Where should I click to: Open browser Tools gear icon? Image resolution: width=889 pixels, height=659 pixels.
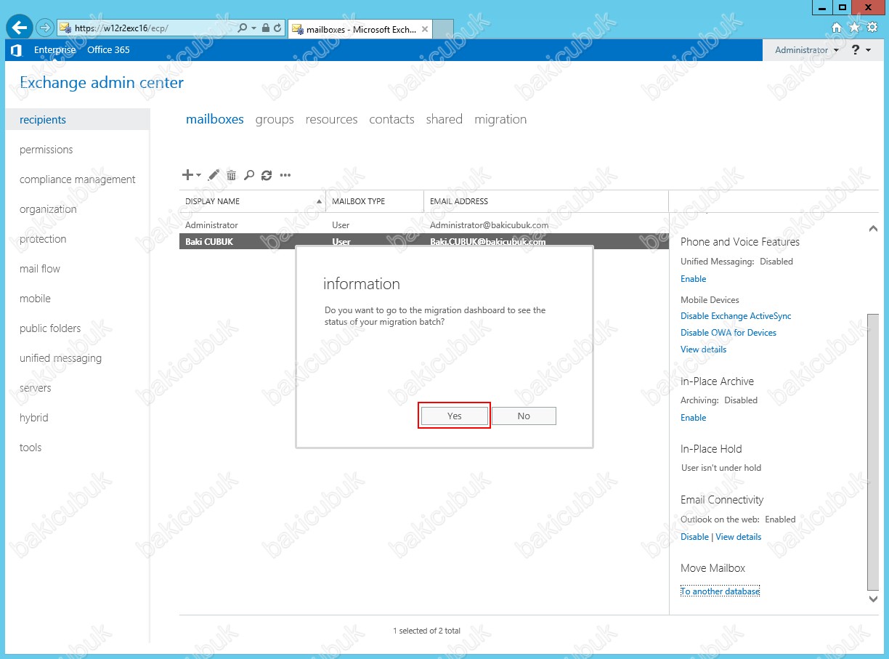(x=872, y=28)
